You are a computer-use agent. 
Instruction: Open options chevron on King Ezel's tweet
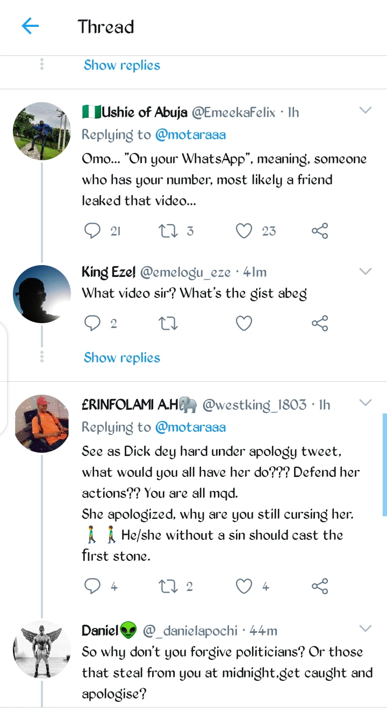click(365, 271)
